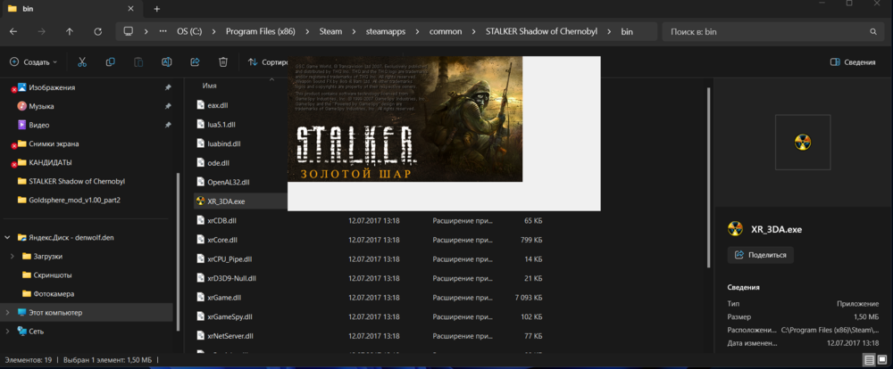The image size is (893, 369).
Task: Click the Share icon in toolbar
Action: click(x=195, y=62)
